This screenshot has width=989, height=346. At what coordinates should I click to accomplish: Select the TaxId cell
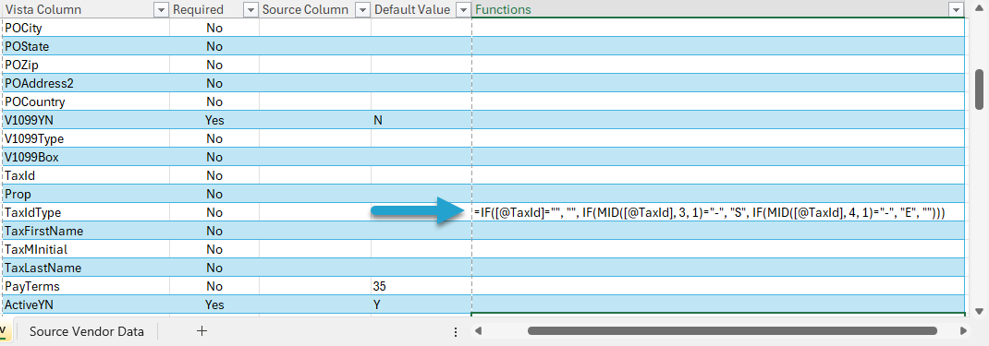(85, 175)
